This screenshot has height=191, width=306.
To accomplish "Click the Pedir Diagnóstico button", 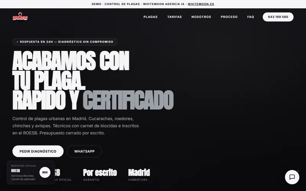I will 38,151.
